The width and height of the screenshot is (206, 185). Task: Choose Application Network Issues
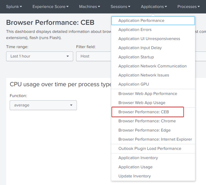[153, 75]
